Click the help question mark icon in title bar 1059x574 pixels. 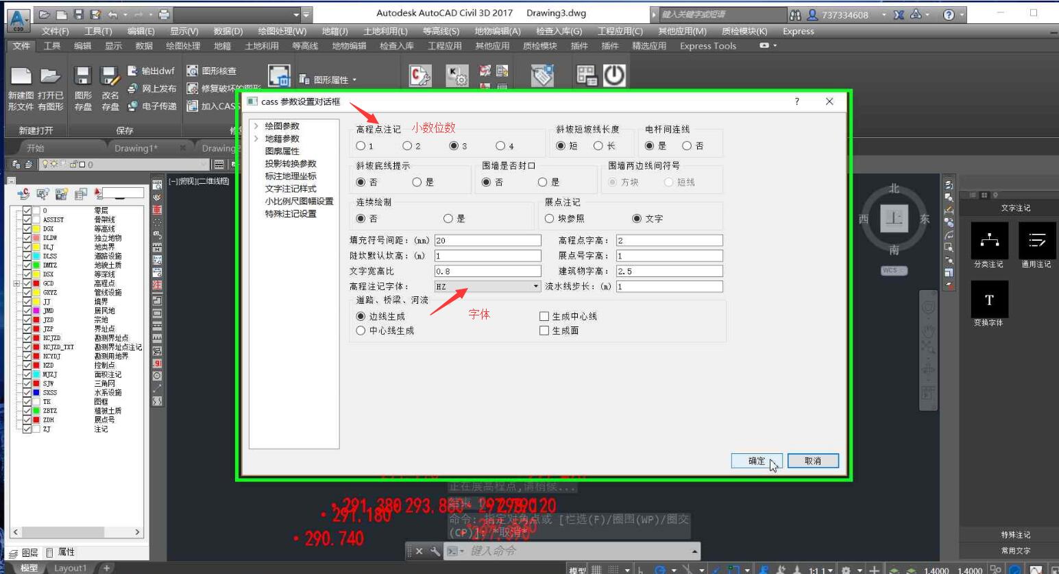pos(949,14)
